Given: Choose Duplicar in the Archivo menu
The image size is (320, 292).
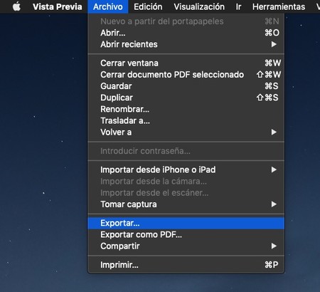Looking at the screenshot, I should coord(186,98).
